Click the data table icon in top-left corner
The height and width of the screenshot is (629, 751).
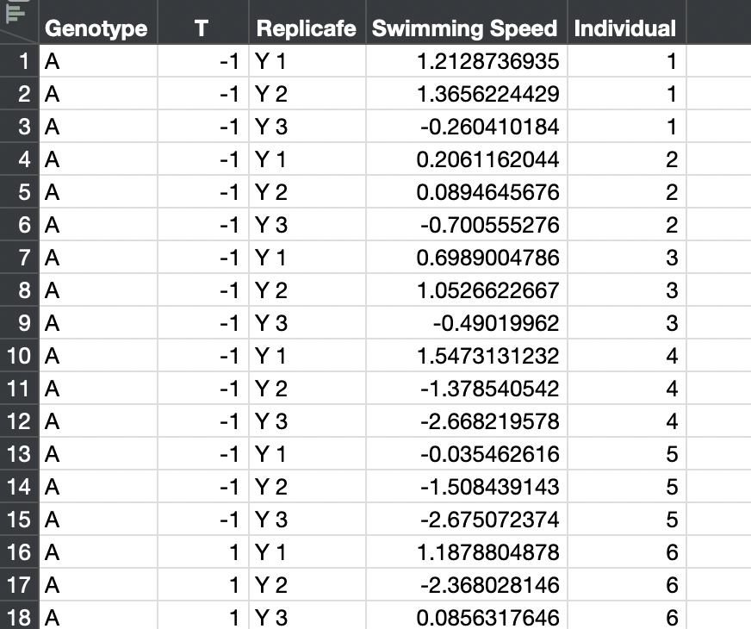point(14,10)
